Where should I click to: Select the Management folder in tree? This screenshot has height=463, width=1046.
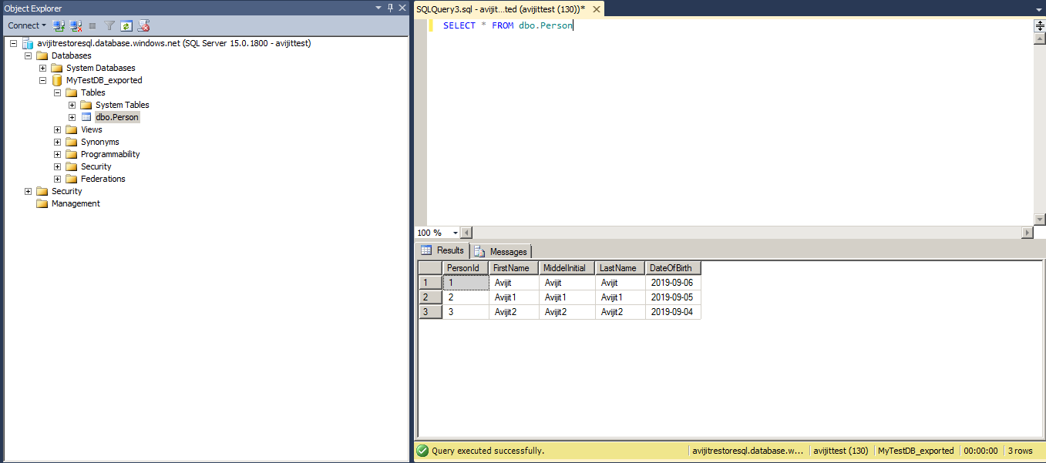coord(76,203)
